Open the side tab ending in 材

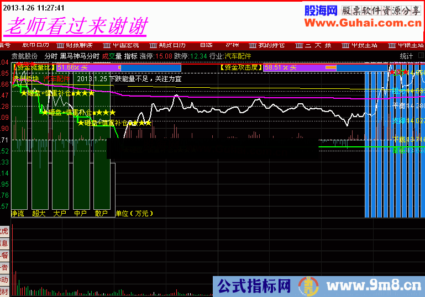(4, 292)
